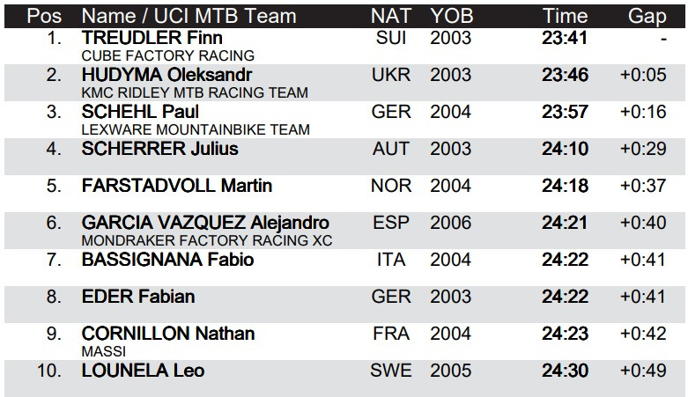Click rider GARCIA VAZQUEZ Alejandro
The height and width of the screenshot is (397, 688).
tap(205, 223)
